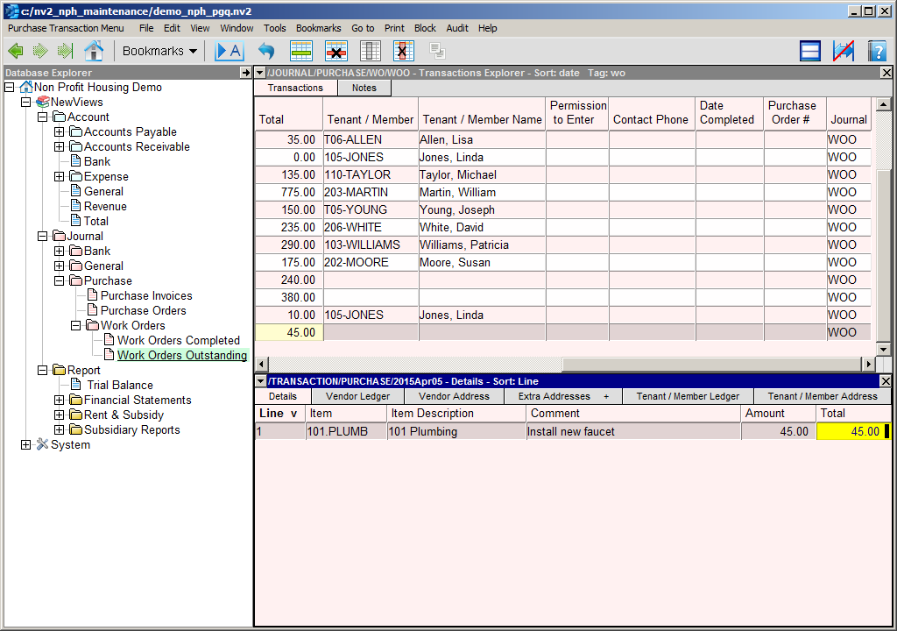
Task: Click the Tenant / Member Name column header
Action: click(482, 119)
